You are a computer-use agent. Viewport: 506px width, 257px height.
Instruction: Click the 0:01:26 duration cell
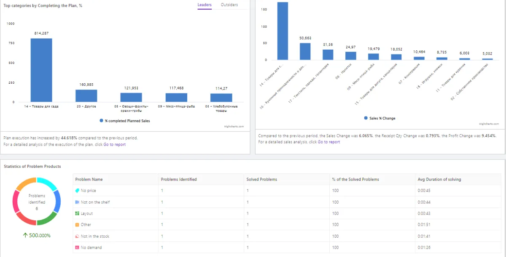[x=424, y=247]
